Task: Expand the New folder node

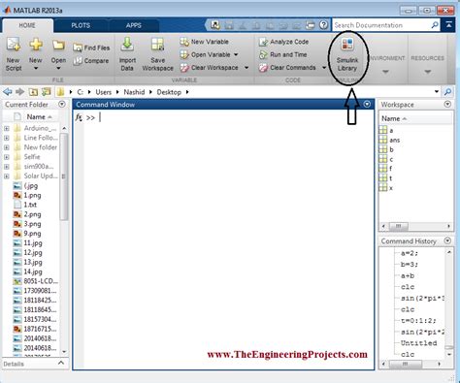Action: 7,147
